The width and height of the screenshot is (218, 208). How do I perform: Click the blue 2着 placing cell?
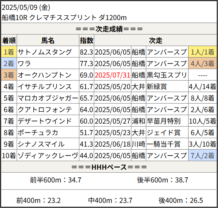point(9,64)
